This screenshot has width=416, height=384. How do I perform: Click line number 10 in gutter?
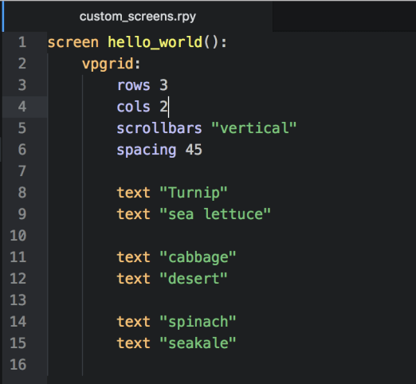(x=18, y=236)
